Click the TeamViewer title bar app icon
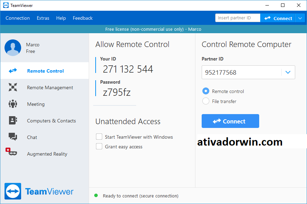307x204 pixels. click(6, 5)
